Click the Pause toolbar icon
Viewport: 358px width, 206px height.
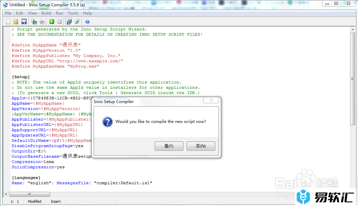59,22
